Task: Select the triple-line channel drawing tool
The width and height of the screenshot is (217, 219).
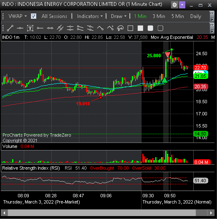Action: [x=90, y=28]
